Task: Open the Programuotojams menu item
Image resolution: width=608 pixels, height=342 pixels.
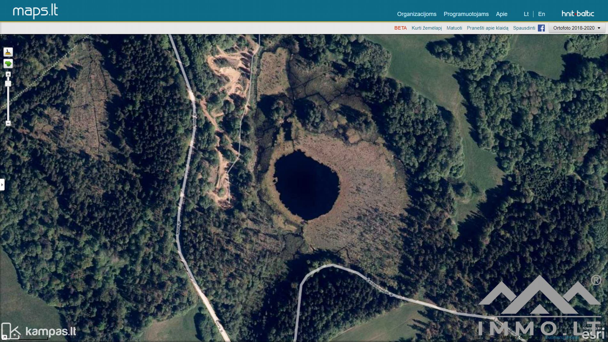Action: tap(466, 14)
